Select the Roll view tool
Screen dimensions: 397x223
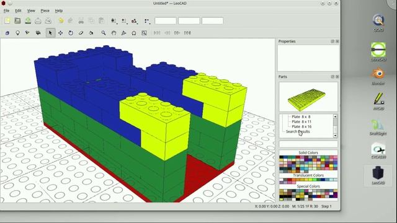pyautogui.click(x=134, y=33)
